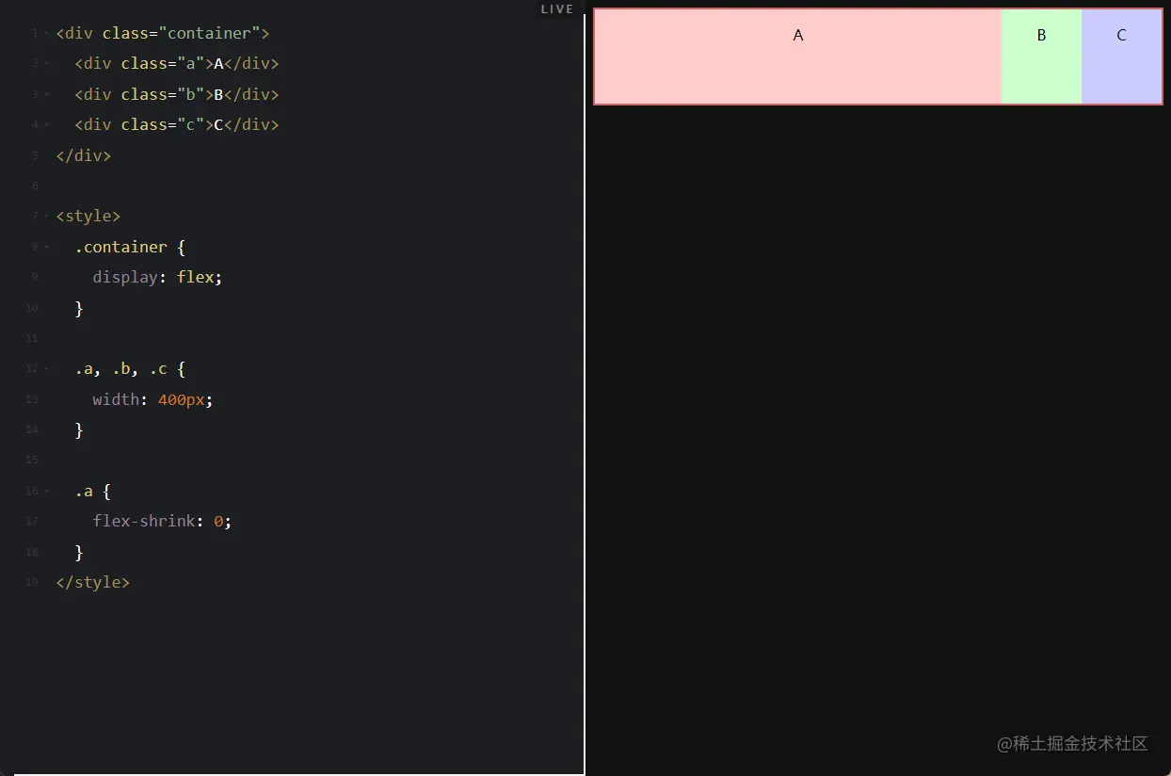
Task: Click the '.container {' selector text
Action: pos(130,247)
